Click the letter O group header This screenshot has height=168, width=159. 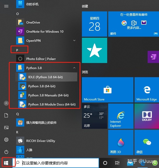coord(17,14)
